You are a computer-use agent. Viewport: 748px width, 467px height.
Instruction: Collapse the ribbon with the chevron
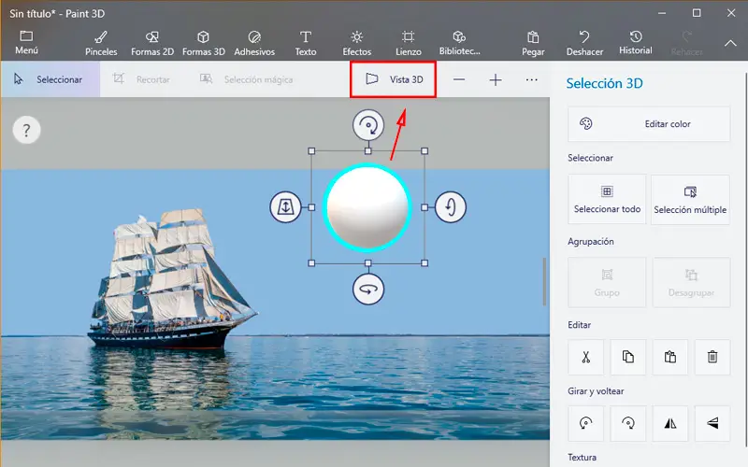coord(730,43)
